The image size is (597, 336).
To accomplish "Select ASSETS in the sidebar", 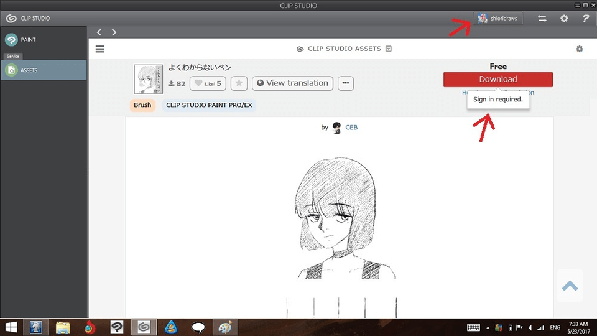I will 44,70.
